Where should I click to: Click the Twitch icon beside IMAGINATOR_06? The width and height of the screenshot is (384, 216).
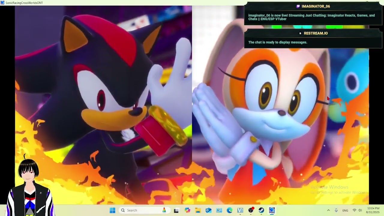pos(298,6)
